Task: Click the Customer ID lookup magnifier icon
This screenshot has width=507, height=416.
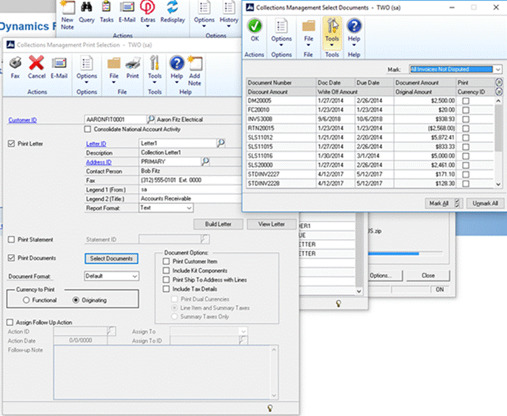Action: click(151, 119)
